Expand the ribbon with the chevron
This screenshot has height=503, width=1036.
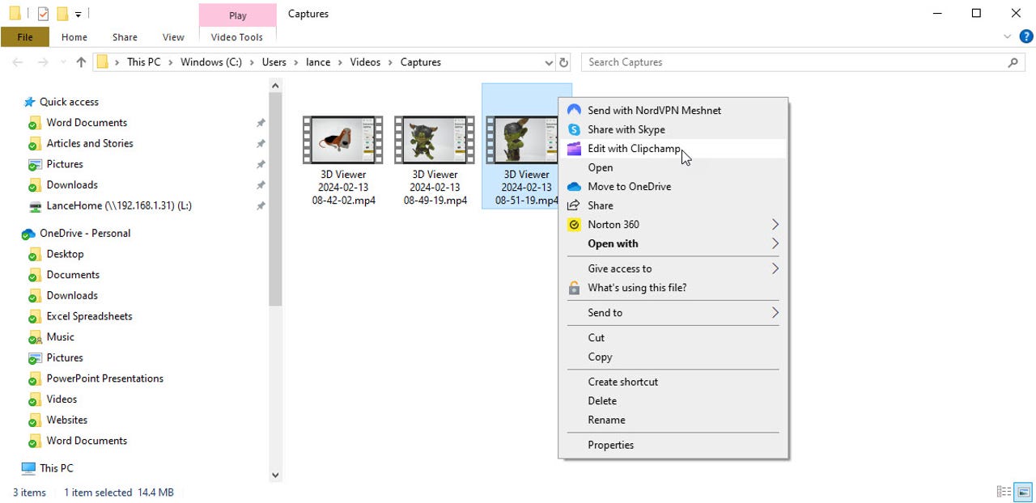point(1008,36)
